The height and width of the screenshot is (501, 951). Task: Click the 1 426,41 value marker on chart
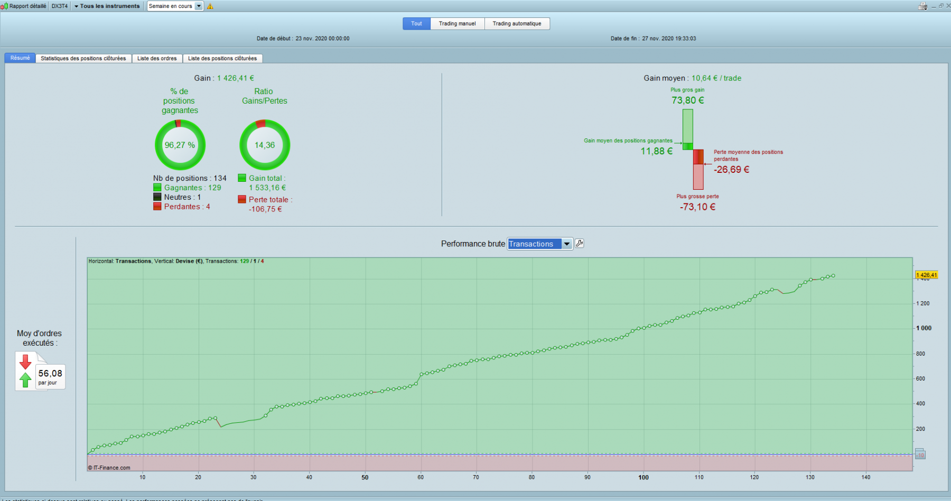(x=927, y=275)
